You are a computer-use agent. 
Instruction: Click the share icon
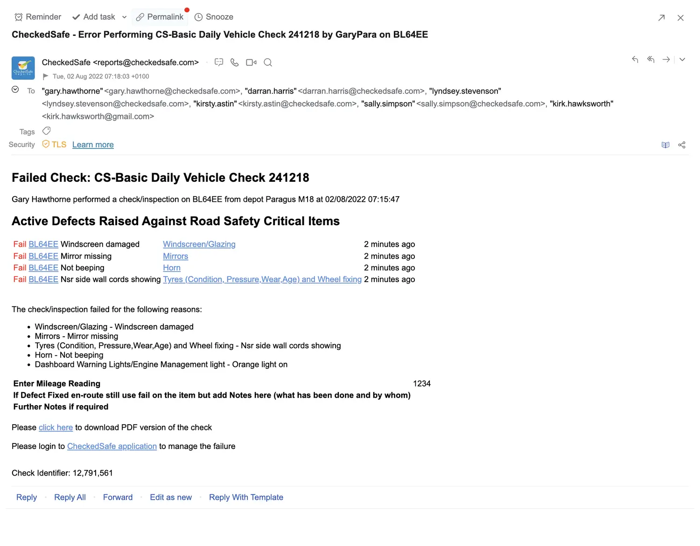pyautogui.click(x=682, y=145)
